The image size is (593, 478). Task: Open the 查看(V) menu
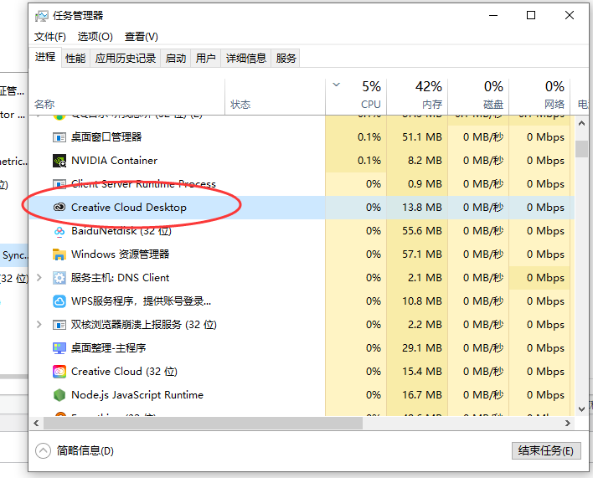point(142,37)
